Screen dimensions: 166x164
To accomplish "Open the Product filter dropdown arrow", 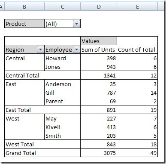I will click(x=76, y=24).
